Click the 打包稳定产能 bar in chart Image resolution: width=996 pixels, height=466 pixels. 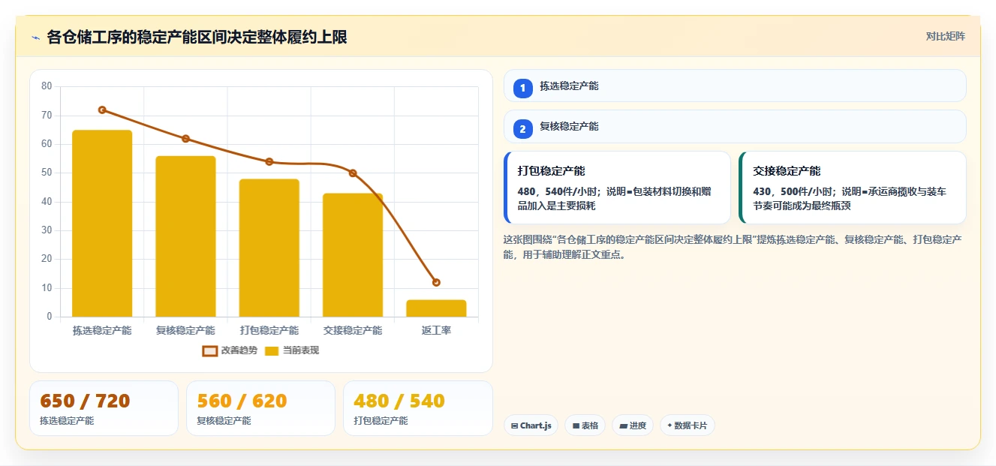[x=269, y=248]
